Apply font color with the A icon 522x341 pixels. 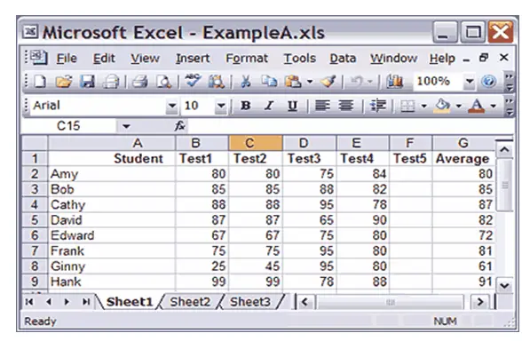477,106
